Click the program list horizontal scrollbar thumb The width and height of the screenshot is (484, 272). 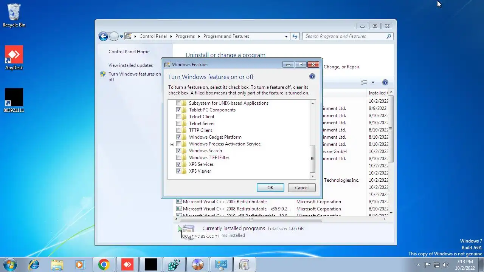(251, 219)
